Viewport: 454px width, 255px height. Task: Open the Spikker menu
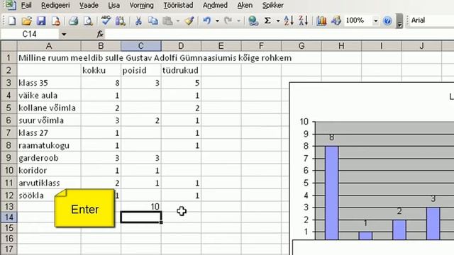(272, 5)
